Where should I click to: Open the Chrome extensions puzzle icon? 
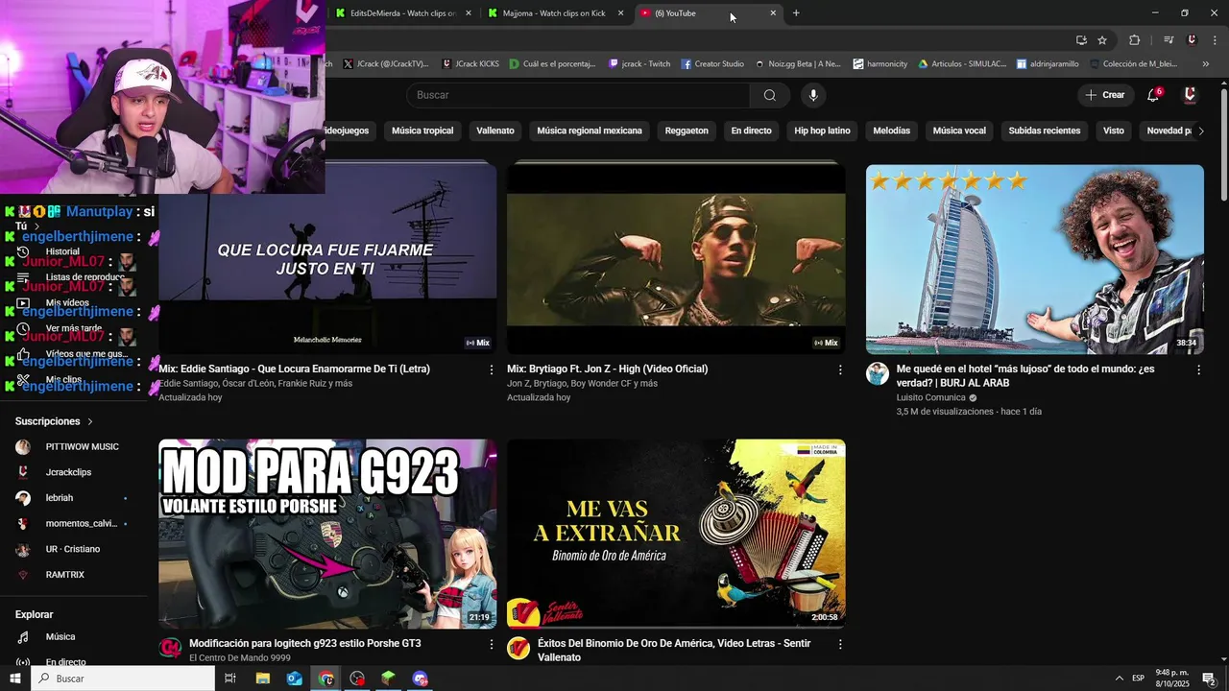pyautogui.click(x=1134, y=40)
